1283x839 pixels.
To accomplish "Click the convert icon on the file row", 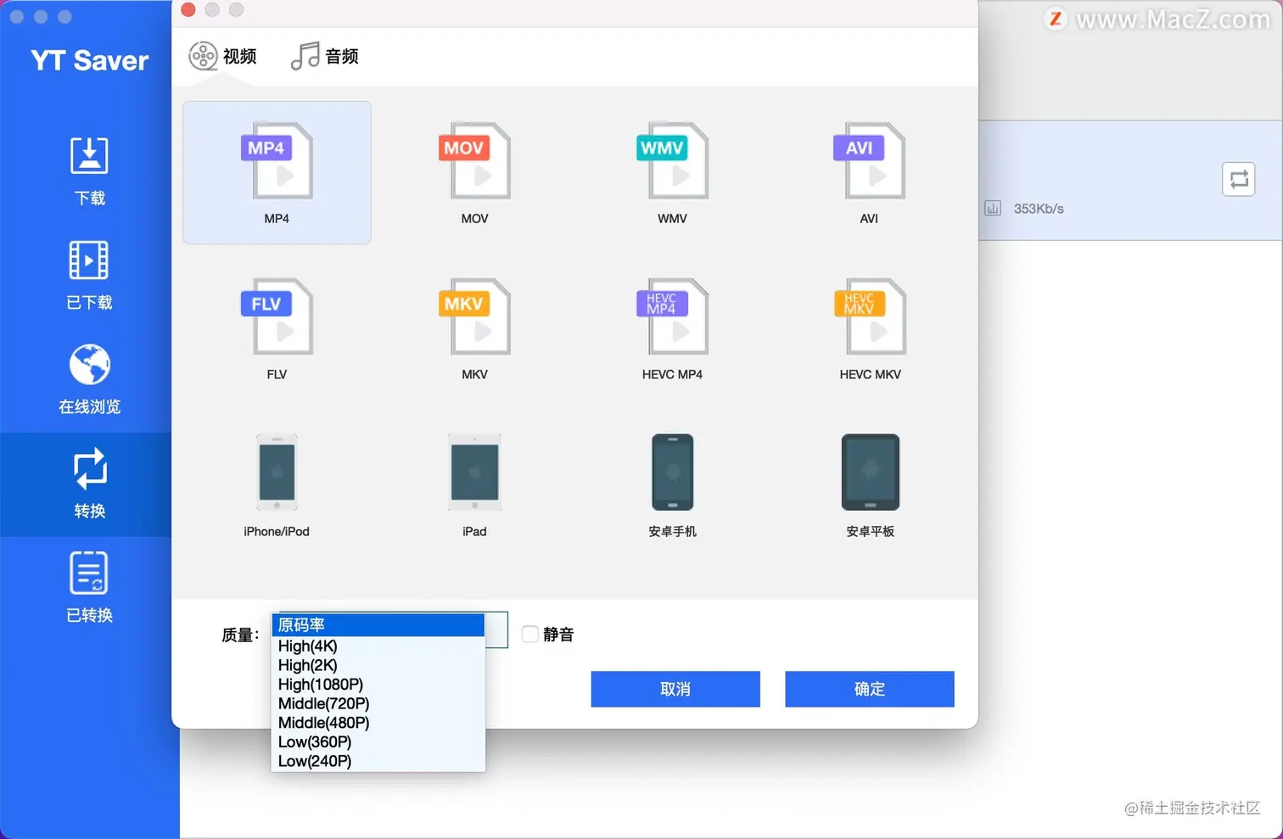I will pos(1239,179).
